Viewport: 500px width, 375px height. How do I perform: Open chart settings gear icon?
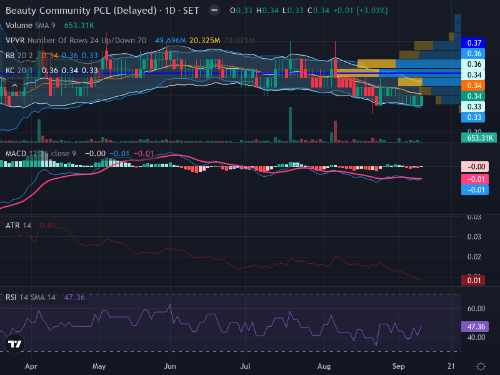481,366
